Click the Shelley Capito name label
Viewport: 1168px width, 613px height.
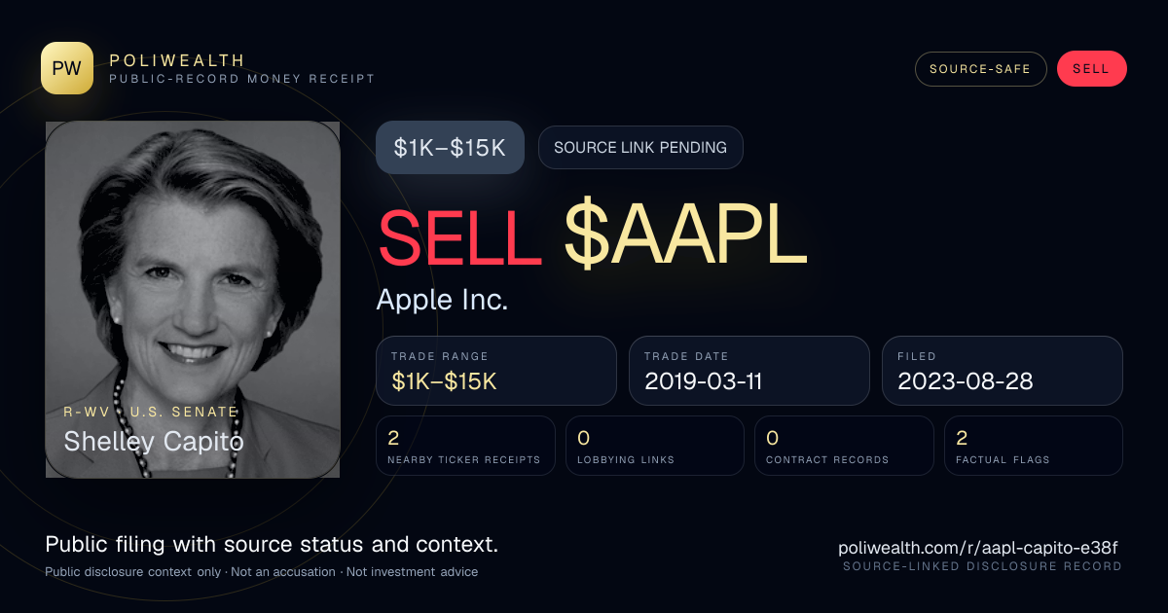point(154,442)
